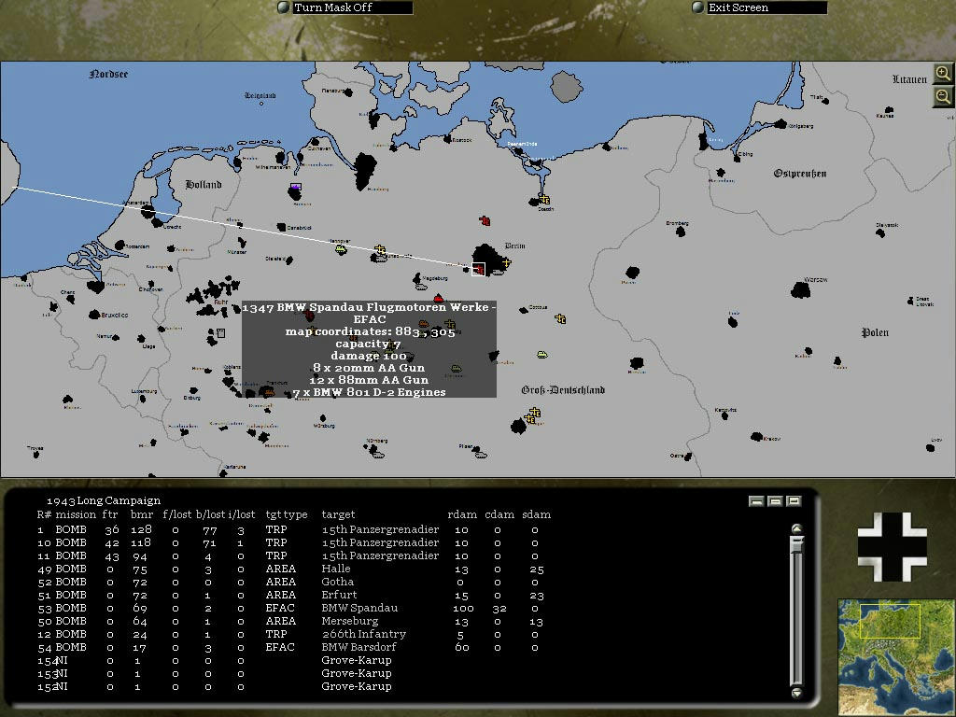The height and width of the screenshot is (717, 956).
Task: Select raid 153's Grove-Karup target
Action: (x=357, y=673)
